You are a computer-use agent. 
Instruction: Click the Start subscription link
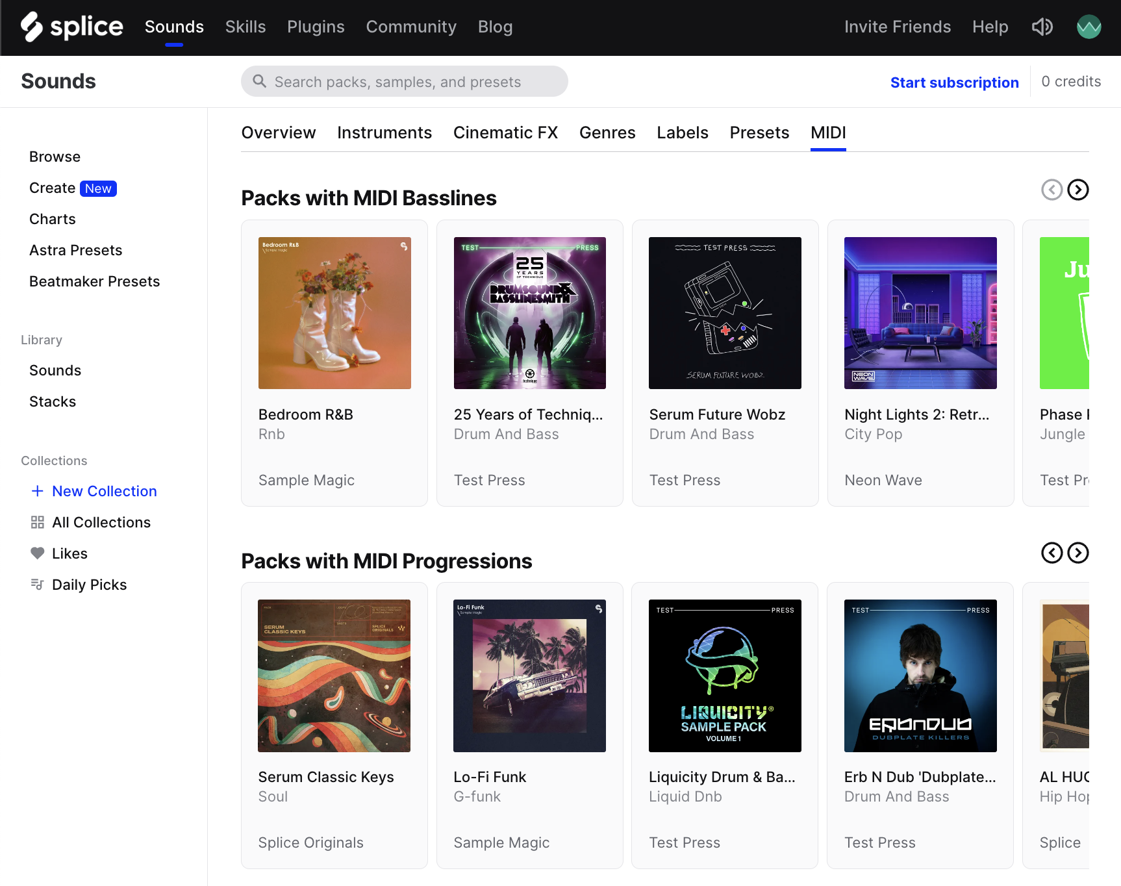[954, 82]
